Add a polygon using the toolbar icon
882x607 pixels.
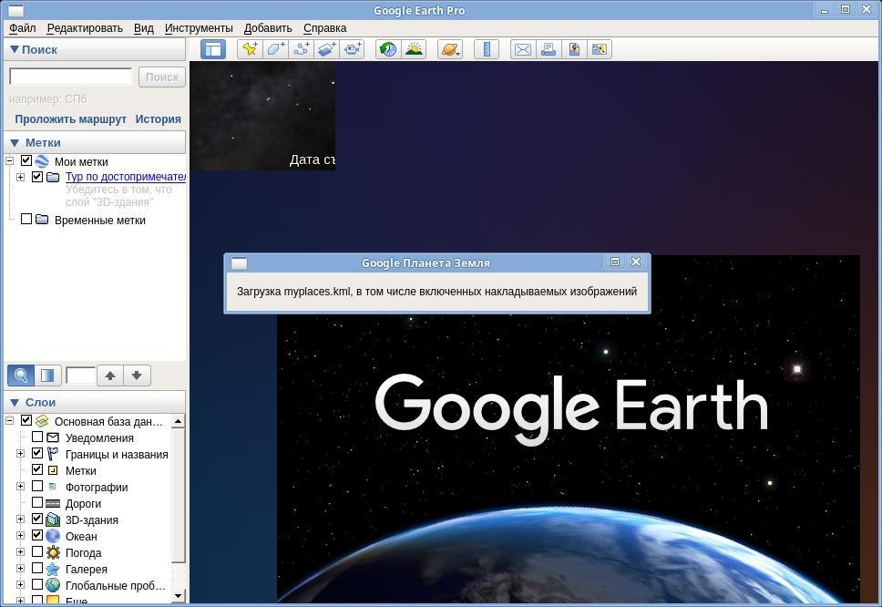[x=275, y=49]
